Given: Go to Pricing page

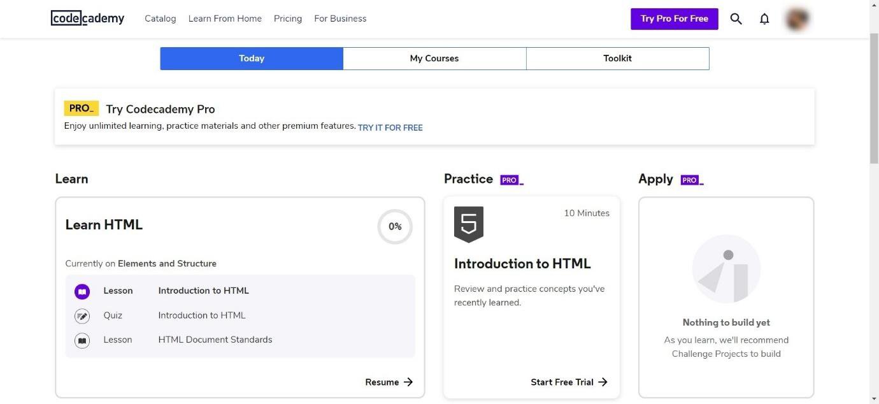Looking at the screenshot, I should 288,18.
